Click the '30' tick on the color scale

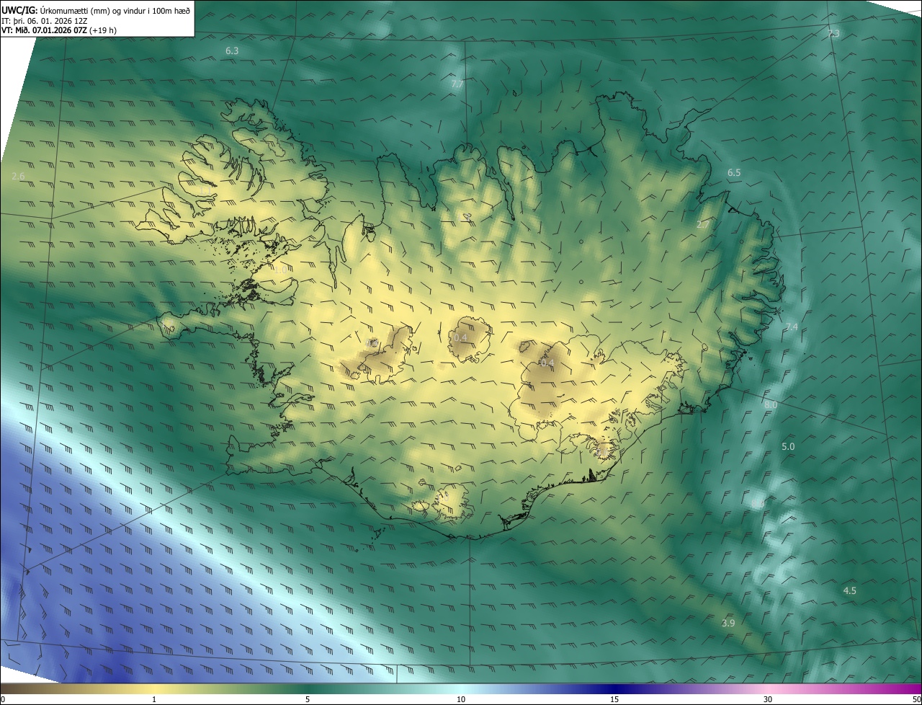(x=768, y=700)
